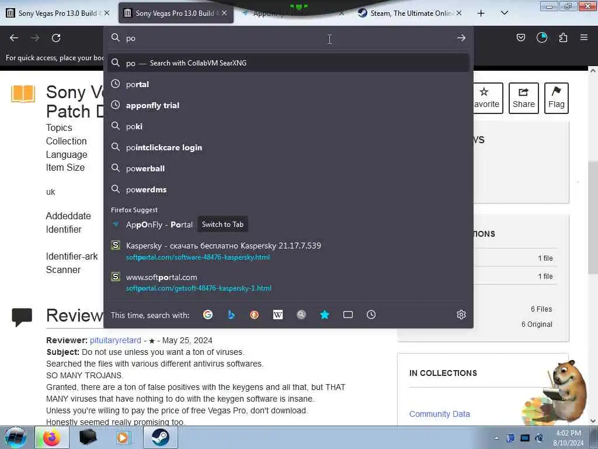598x449 pixels.
Task: Click the circular profile icon in toolbar
Action: point(541,37)
